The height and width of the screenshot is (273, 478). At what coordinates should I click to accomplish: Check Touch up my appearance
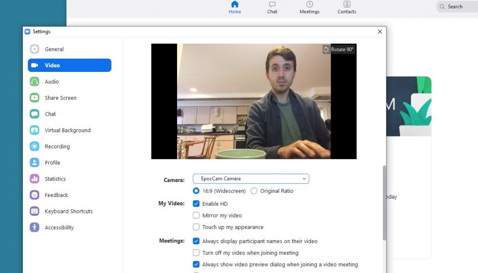196,227
